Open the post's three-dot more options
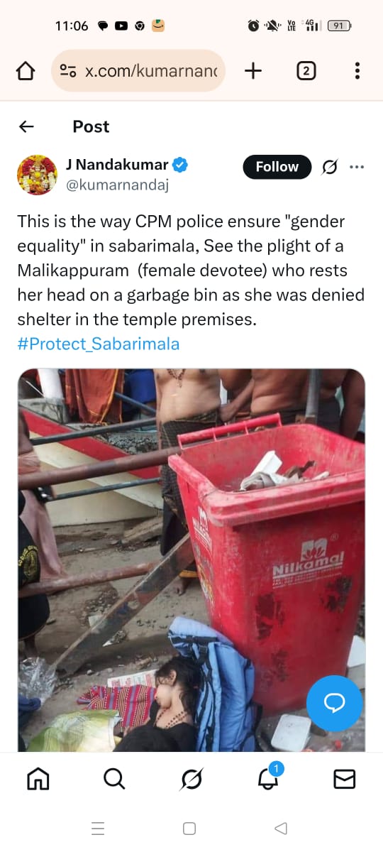The image size is (383, 852). [x=357, y=167]
